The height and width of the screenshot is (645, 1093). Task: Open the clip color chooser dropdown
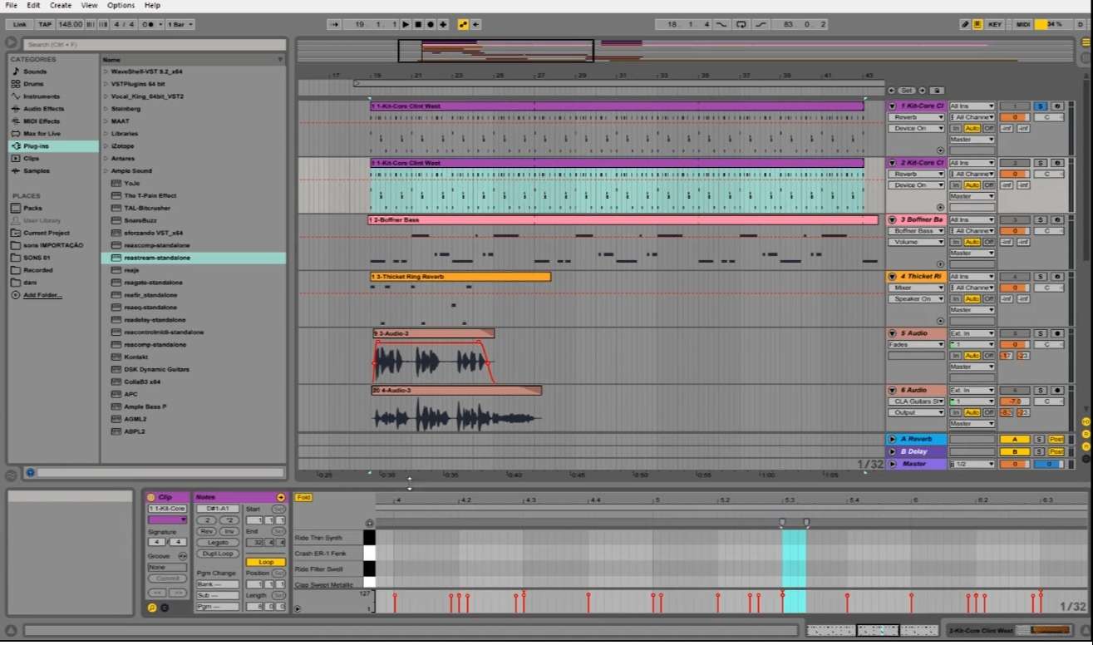pos(167,519)
